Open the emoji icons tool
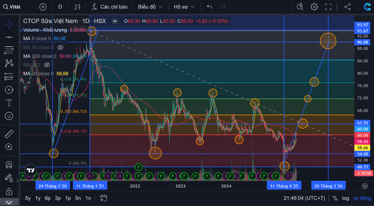Viewport: 374px width, 206px height. [x=9, y=116]
